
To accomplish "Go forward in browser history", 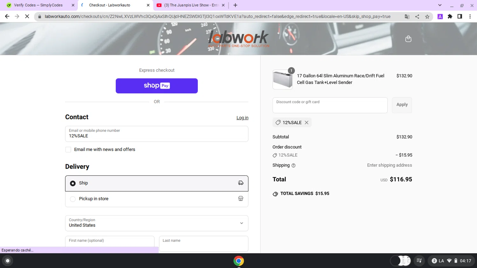I will click(17, 17).
